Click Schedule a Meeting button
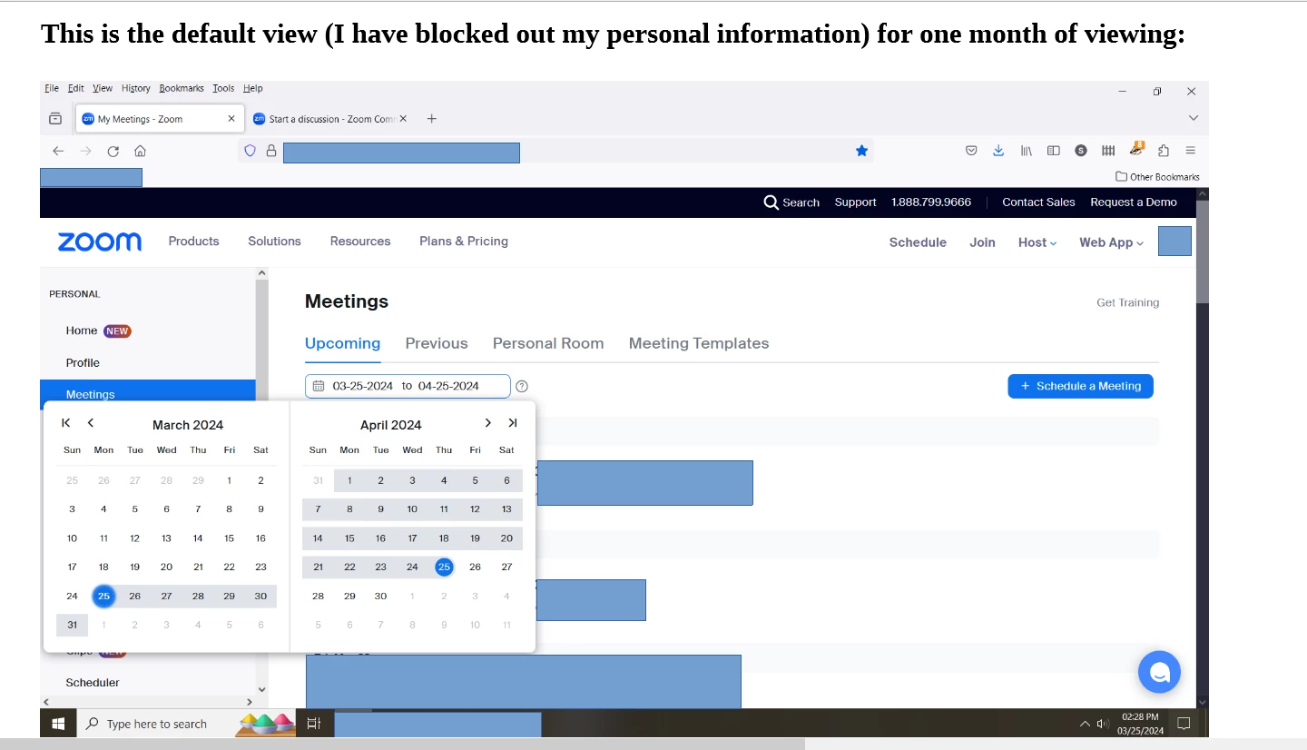The width and height of the screenshot is (1307, 750). click(1080, 386)
